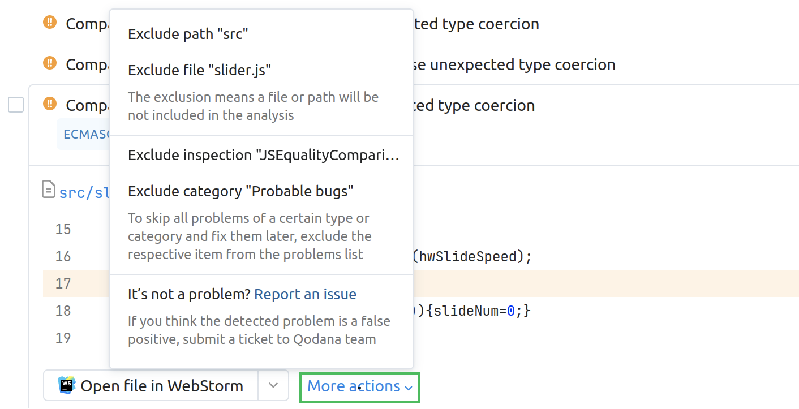Select Exclude file "slider.js"

(x=199, y=70)
